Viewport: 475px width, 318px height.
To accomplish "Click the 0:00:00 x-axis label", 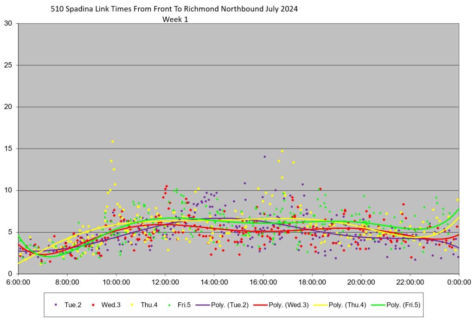I will [459, 282].
